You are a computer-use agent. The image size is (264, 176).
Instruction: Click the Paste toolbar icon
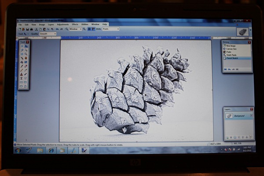44,29
